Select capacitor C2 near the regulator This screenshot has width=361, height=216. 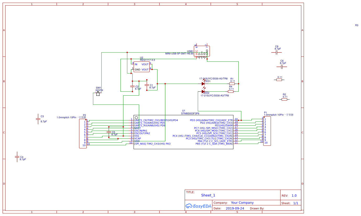pos(132,87)
